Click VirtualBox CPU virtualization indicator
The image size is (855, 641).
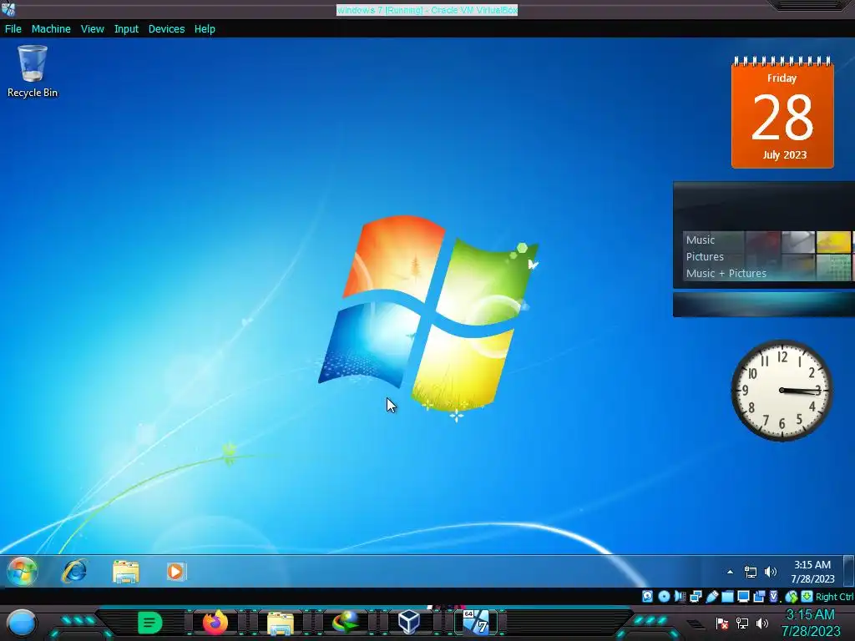tap(774, 596)
